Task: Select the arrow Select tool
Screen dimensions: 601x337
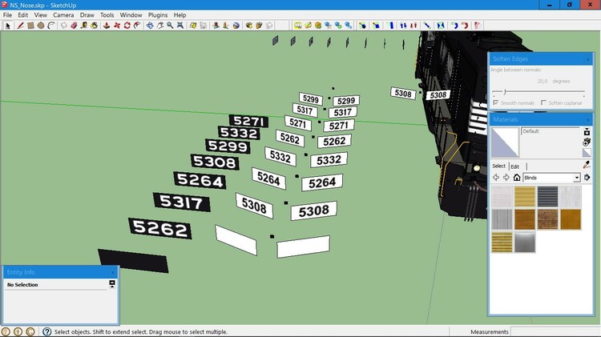Action: click(x=9, y=26)
